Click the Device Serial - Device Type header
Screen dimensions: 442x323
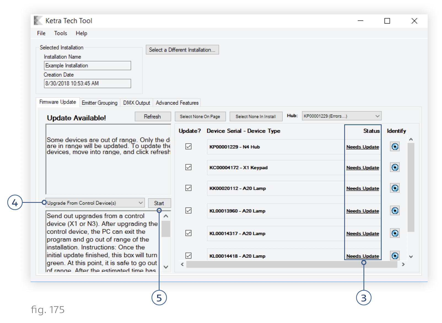tap(243, 131)
